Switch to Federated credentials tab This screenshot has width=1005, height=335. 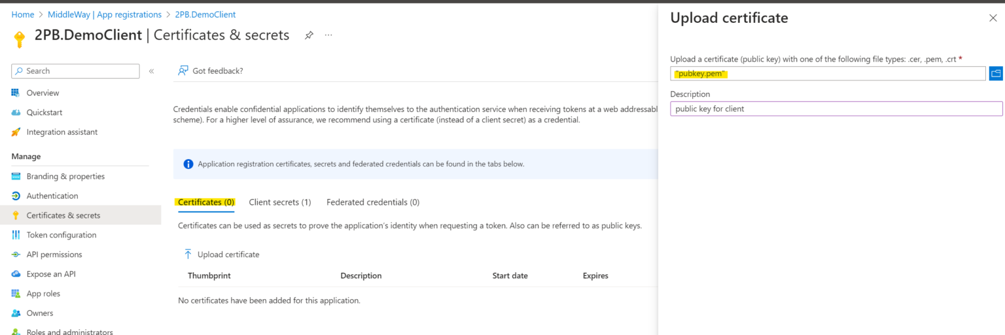point(372,202)
